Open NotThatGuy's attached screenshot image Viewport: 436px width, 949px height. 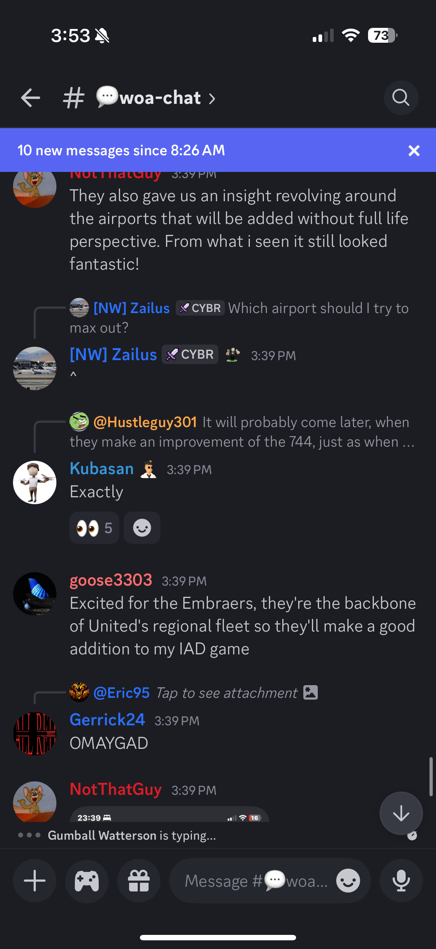pos(169,814)
